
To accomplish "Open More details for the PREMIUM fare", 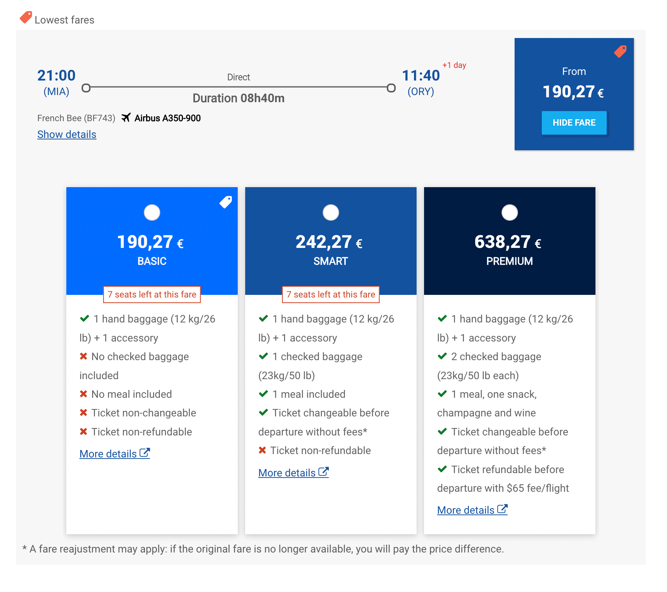I will 466,510.
